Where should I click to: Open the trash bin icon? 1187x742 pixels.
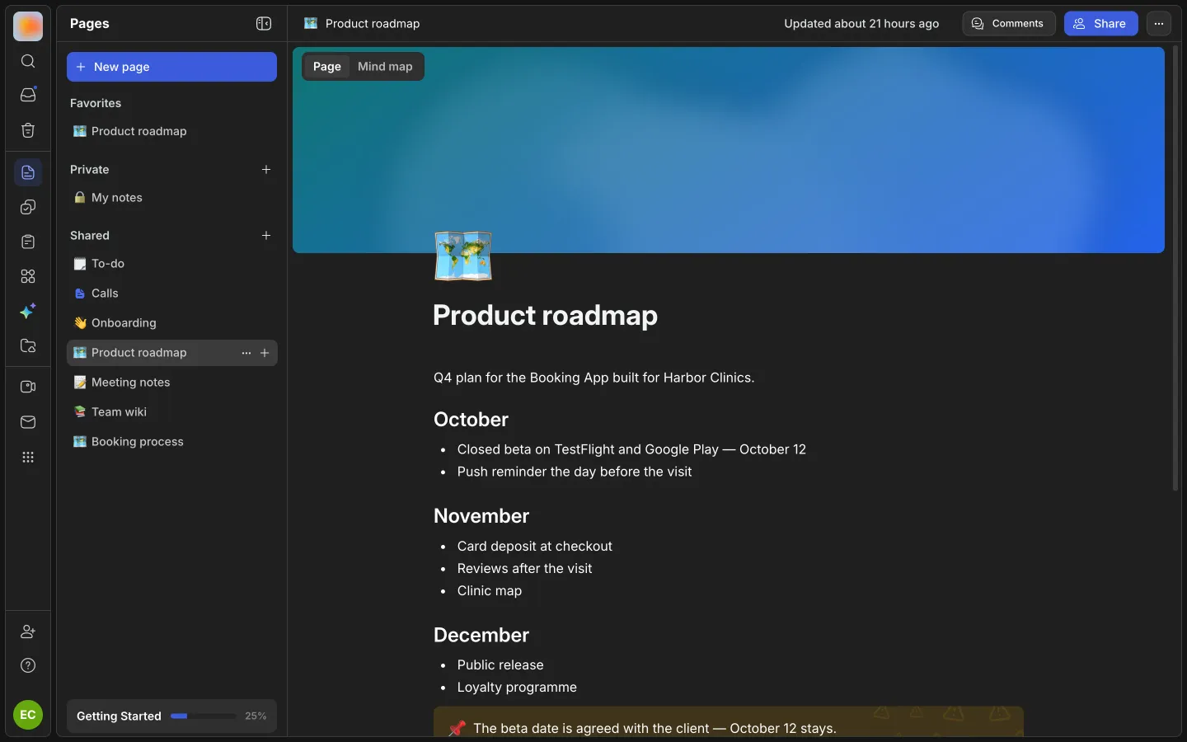(x=28, y=130)
